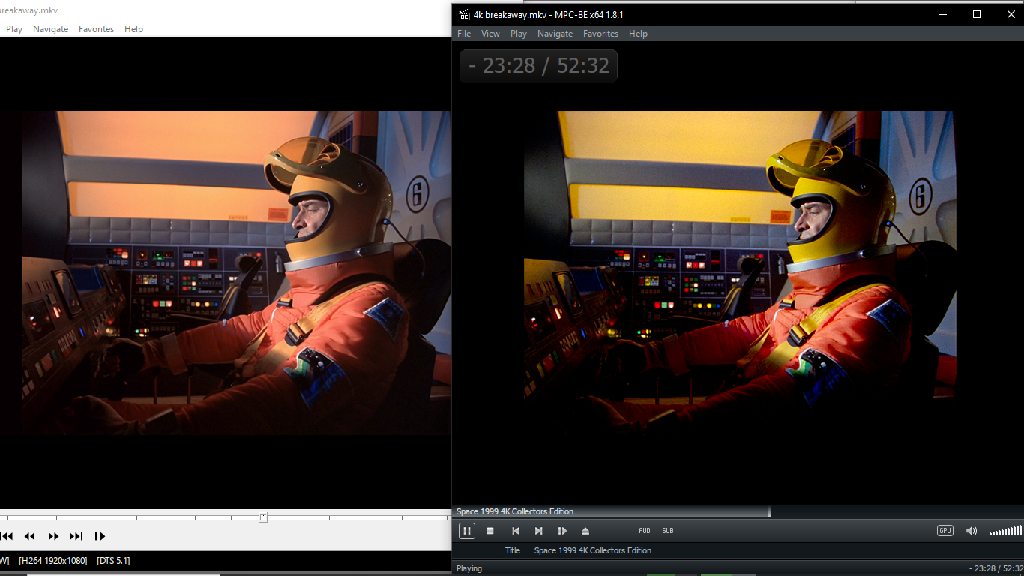Open Favorites menu in MPC-BE window

point(600,34)
